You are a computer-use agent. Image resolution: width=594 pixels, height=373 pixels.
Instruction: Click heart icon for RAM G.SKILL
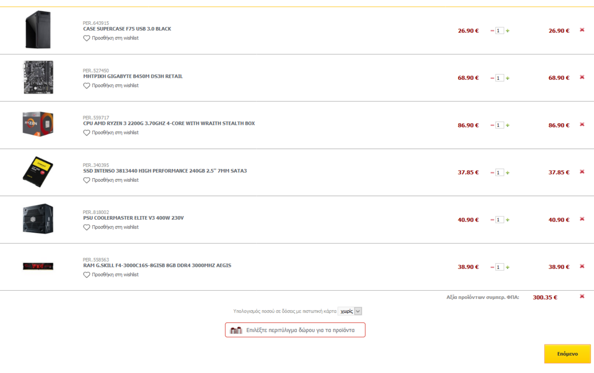[x=87, y=275]
